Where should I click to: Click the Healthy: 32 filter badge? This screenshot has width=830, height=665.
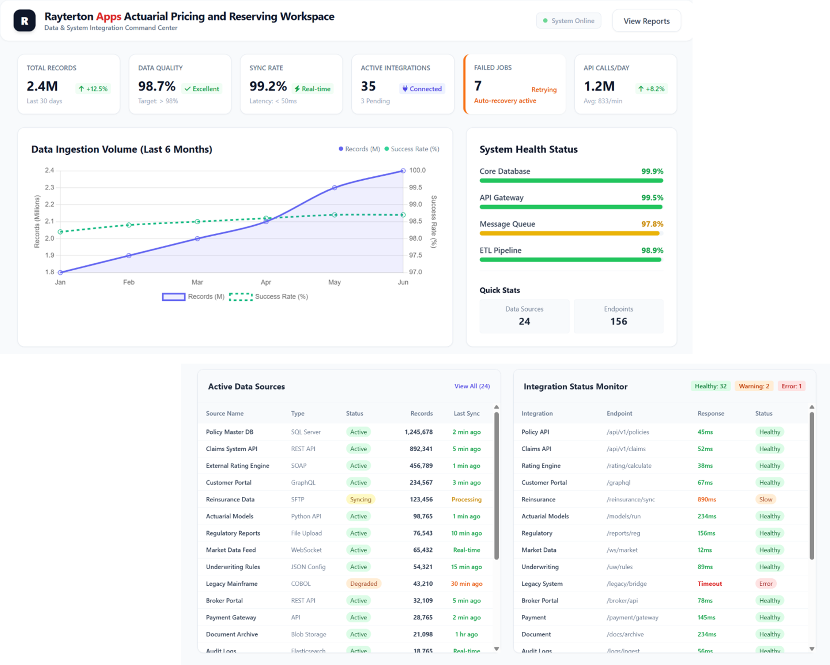(x=710, y=386)
